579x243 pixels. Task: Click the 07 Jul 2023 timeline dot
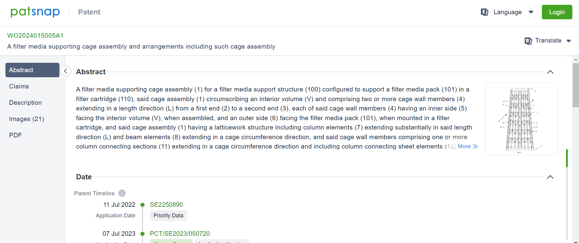(142, 234)
